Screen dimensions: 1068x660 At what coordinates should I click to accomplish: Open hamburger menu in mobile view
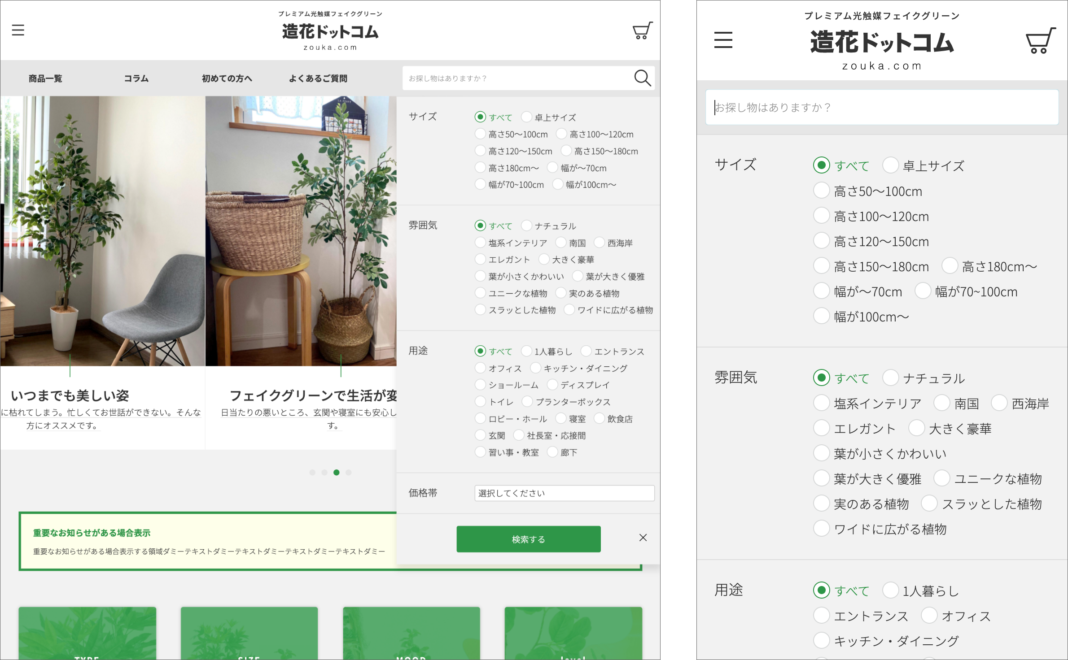[723, 40]
